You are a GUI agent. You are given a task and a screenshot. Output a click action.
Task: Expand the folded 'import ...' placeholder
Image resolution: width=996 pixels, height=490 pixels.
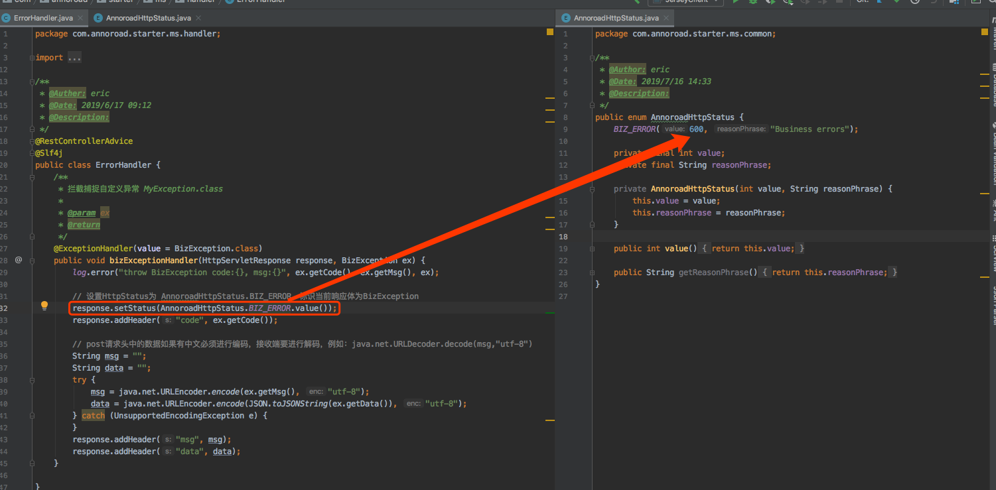coord(74,58)
